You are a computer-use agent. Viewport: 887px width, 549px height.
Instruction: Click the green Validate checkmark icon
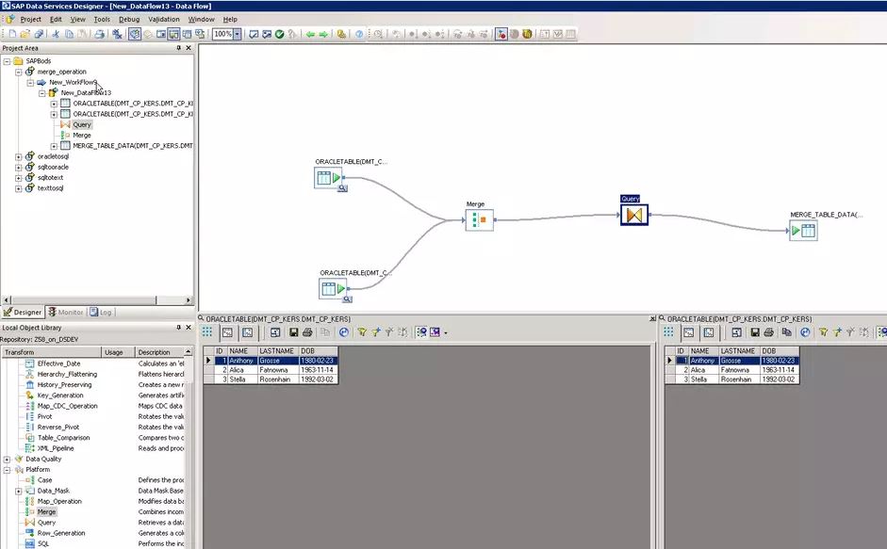point(279,34)
